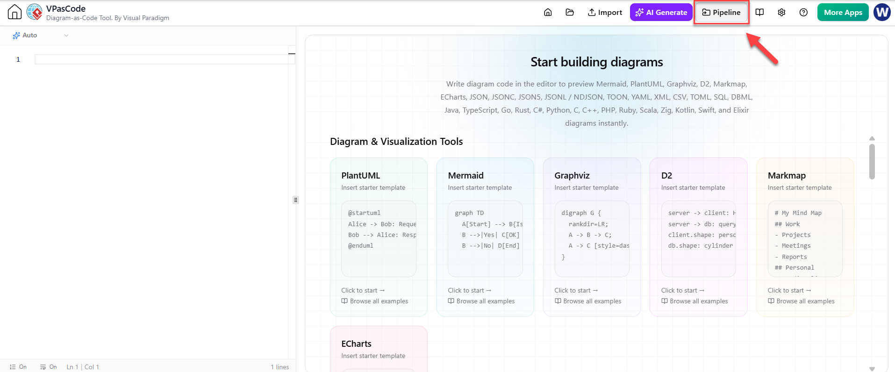Open the book icon for examples library

tap(760, 12)
